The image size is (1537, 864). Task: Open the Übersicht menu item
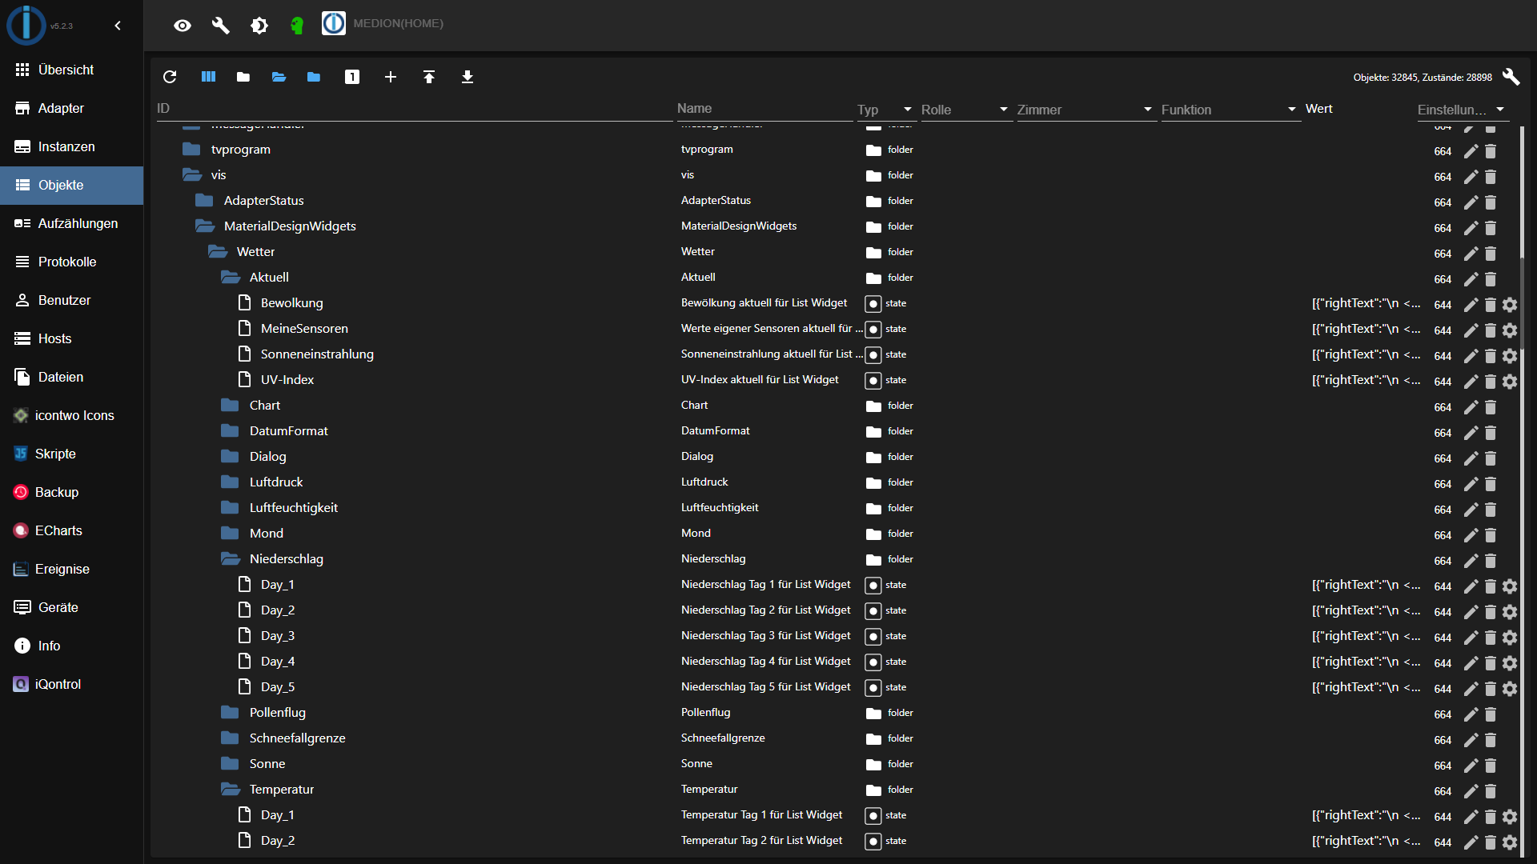[x=71, y=70]
